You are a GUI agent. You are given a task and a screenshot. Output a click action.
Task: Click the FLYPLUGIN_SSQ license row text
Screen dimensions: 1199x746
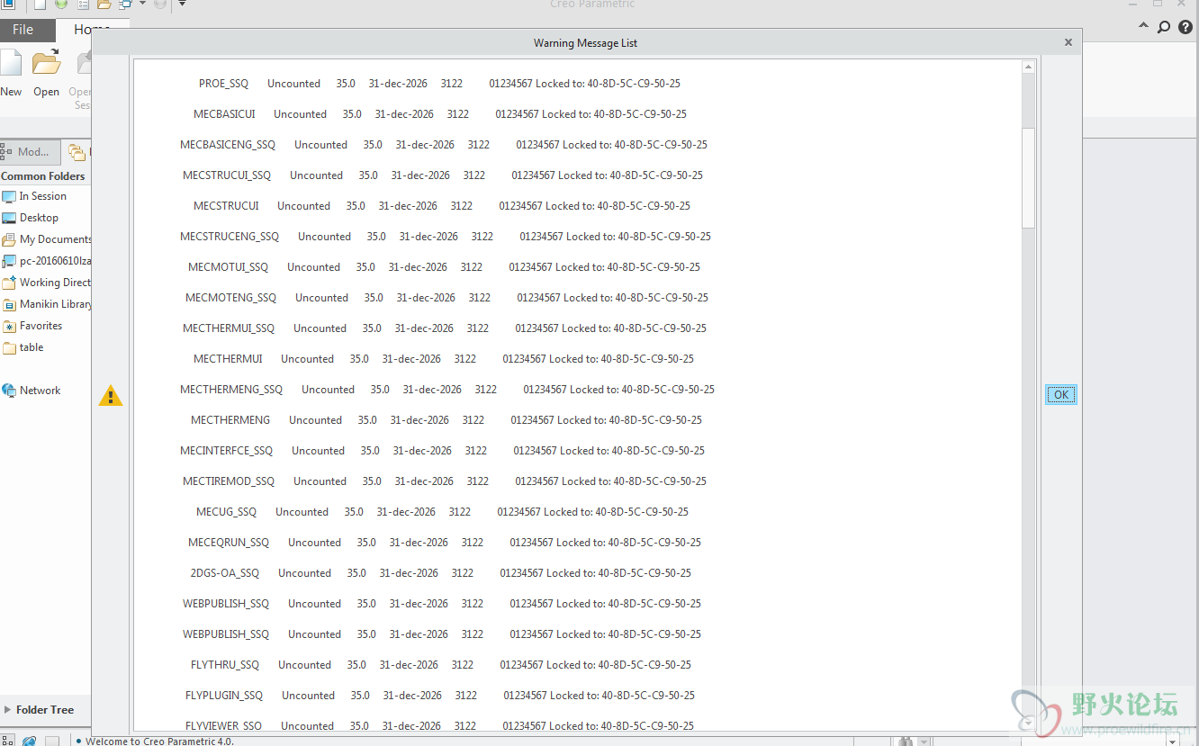(x=440, y=696)
